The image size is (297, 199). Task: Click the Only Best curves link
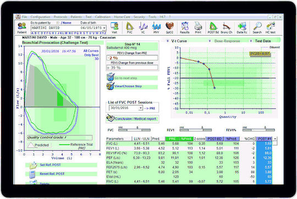coord(91,55)
